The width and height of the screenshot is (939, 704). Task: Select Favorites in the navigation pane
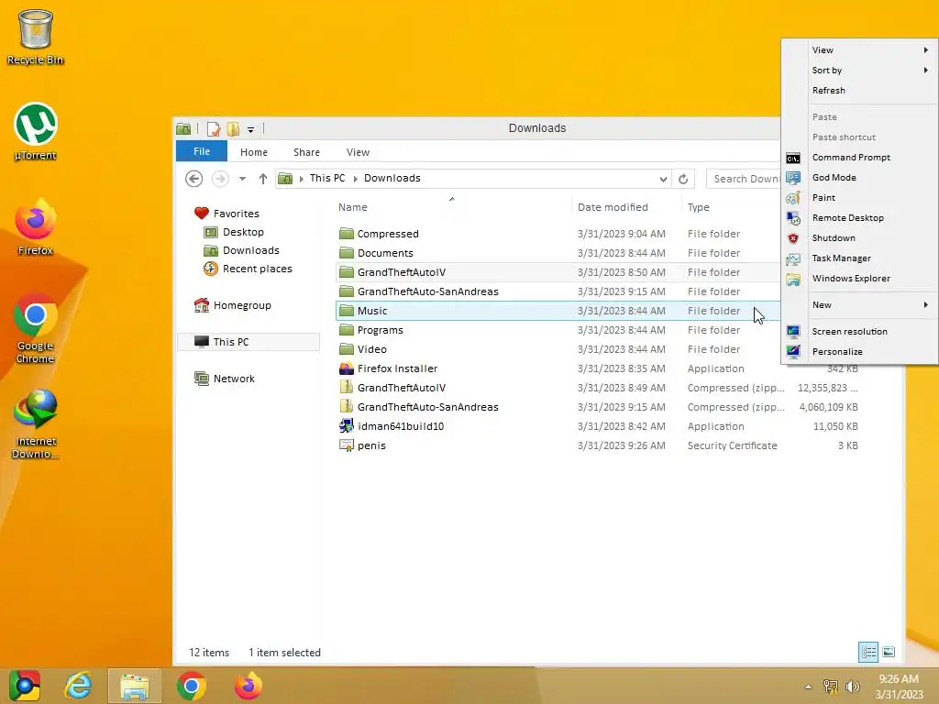(227, 213)
